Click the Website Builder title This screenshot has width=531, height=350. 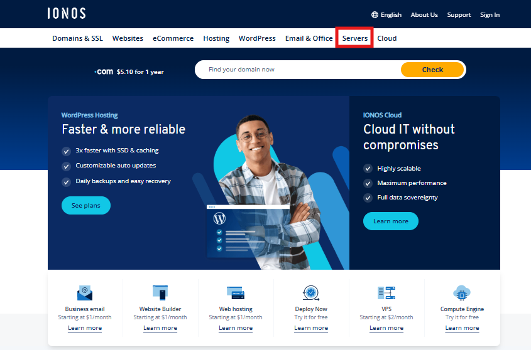[x=160, y=309]
